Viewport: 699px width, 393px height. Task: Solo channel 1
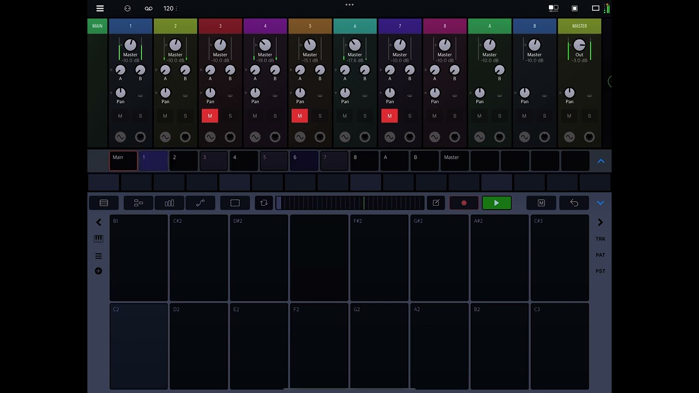[x=140, y=116]
